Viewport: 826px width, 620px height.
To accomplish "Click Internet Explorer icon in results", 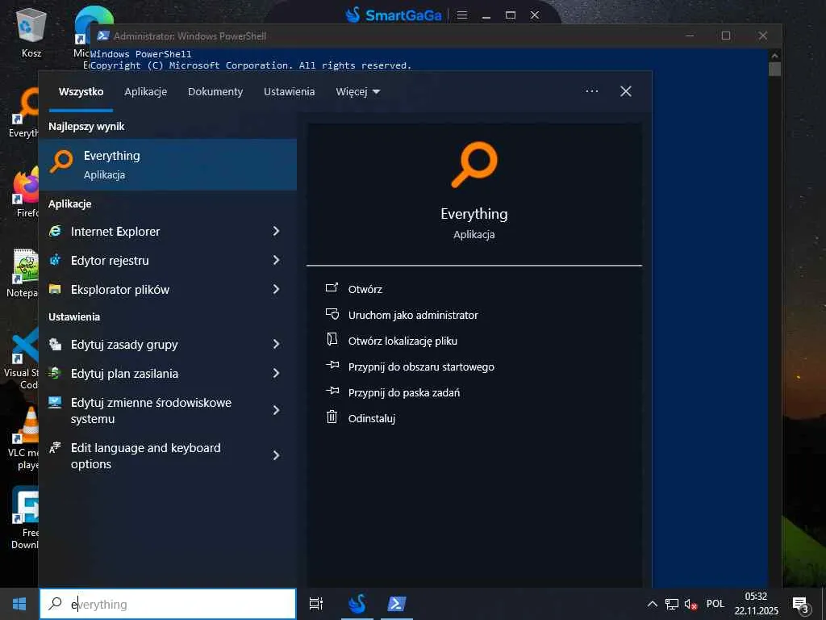I will 56,231.
